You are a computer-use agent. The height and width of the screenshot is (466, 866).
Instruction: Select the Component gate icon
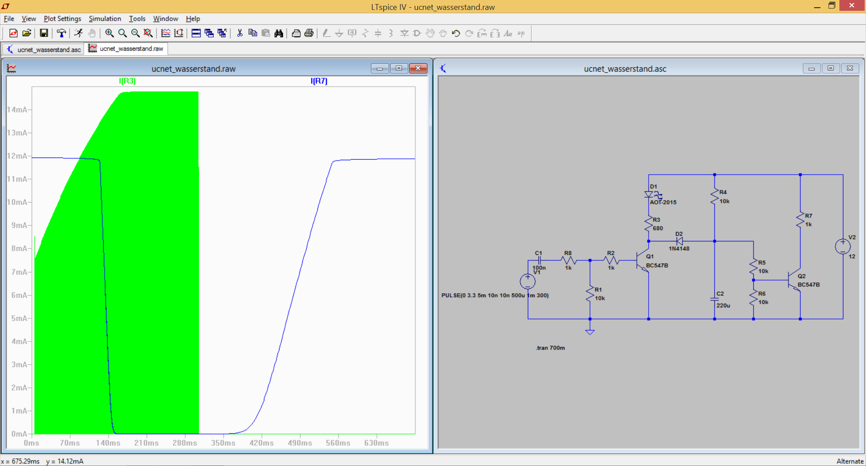click(417, 33)
